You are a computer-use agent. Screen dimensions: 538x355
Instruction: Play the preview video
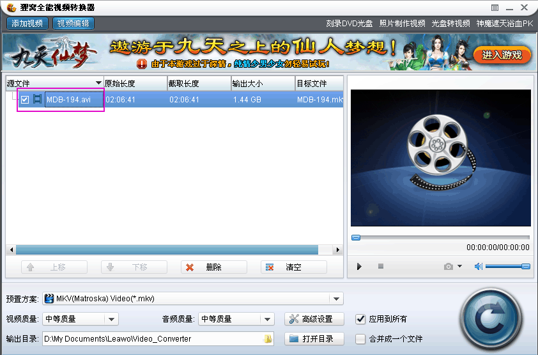[359, 267]
